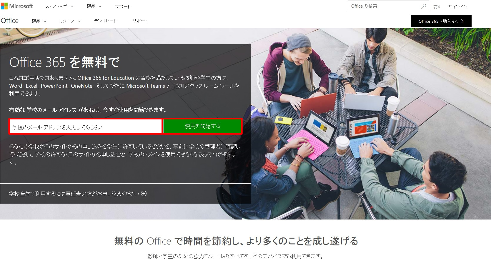Open the shopping cart icon

coord(437,6)
